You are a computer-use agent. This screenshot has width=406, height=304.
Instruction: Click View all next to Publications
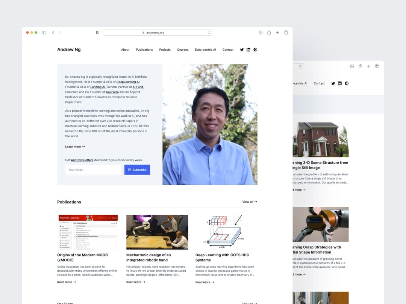tap(249, 202)
